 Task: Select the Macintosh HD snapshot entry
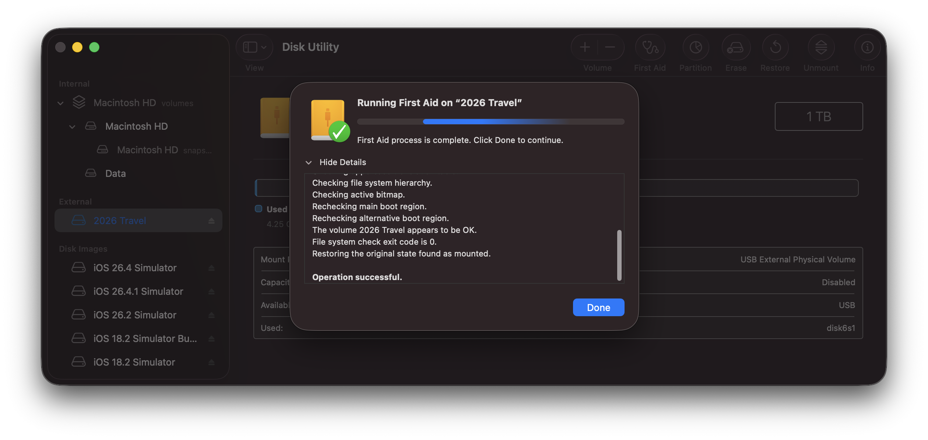[x=138, y=150]
